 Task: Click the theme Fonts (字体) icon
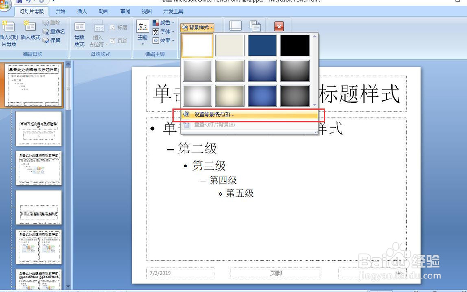156,32
